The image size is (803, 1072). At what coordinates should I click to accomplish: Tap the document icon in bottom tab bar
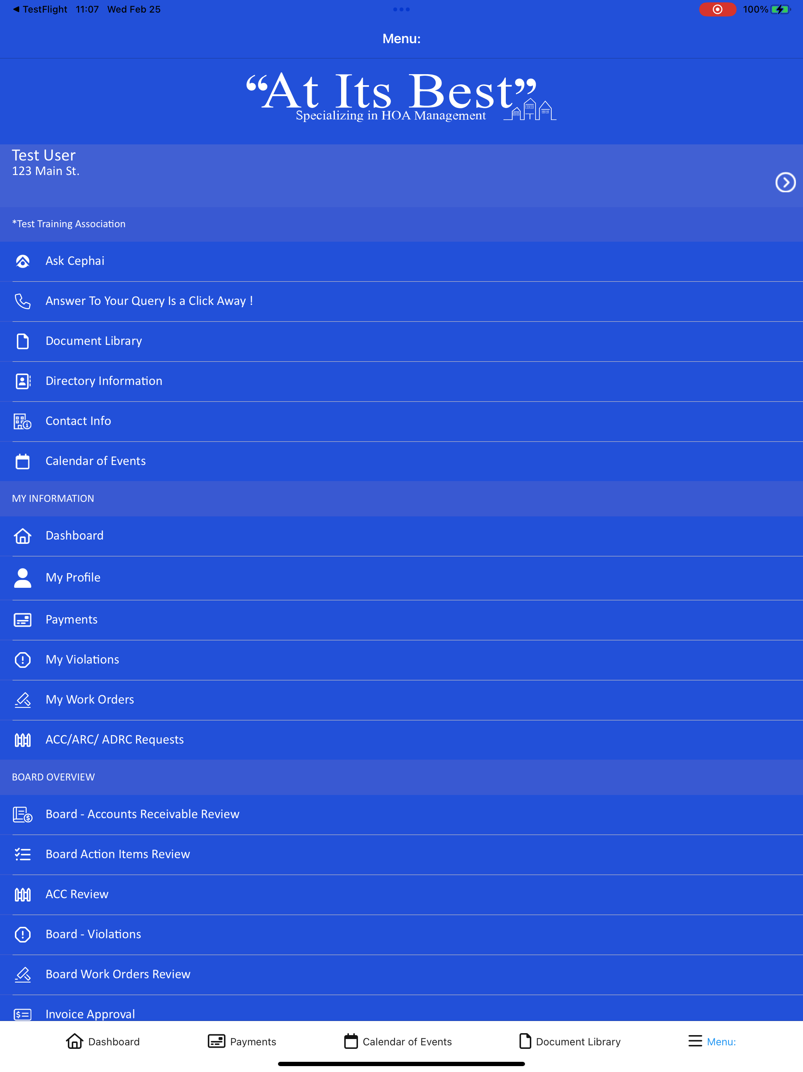525,1041
